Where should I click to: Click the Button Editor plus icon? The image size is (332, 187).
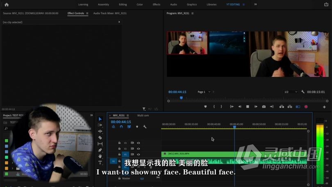[x=324, y=107]
